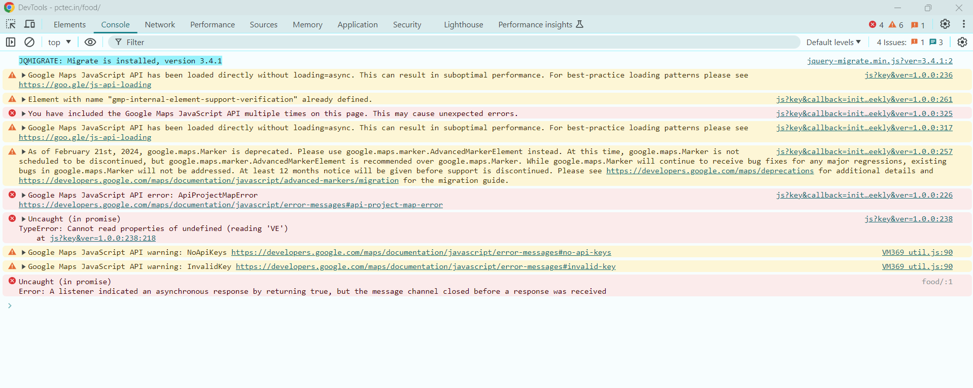
Task: Open source link ending 1.0.0:325
Action: pos(864,113)
